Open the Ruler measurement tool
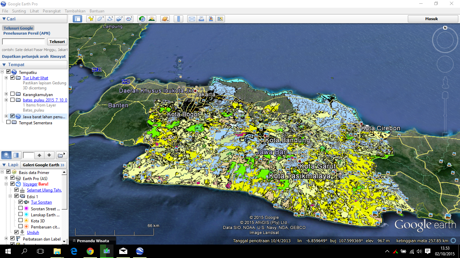This screenshot has width=460, height=258. [x=178, y=19]
